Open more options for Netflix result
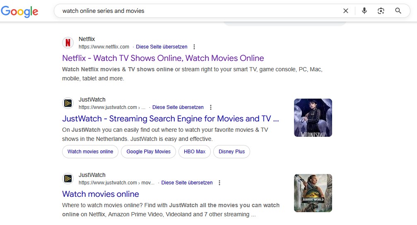Screen dimensions: 417x225 click(x=194, y=47)
